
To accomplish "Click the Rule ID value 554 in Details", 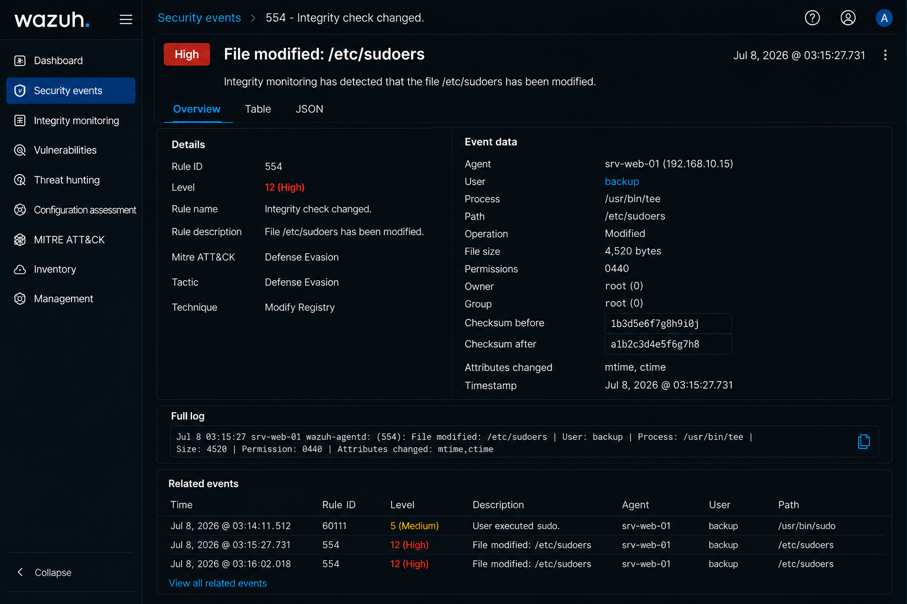I will point(273,167).
